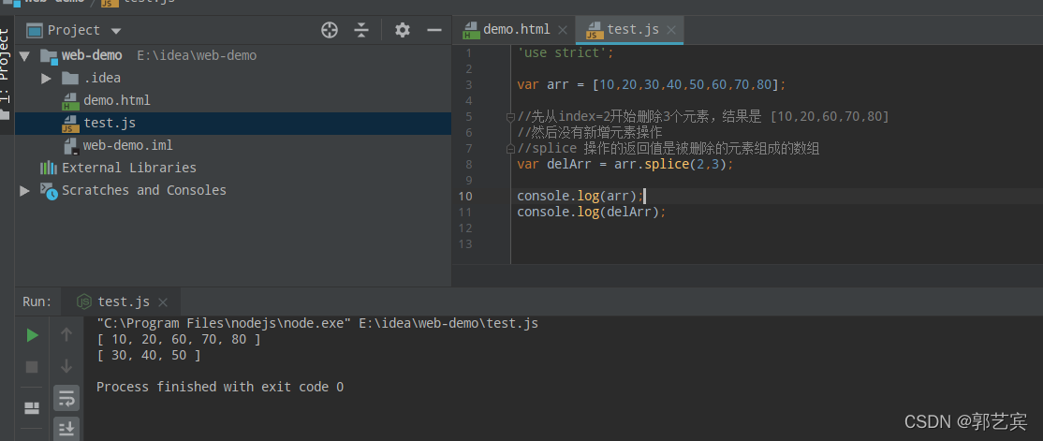This screenshot has height=441, width=1043.
Task: Expand Scratches and Consoles node
Action: tap(24, 191)
